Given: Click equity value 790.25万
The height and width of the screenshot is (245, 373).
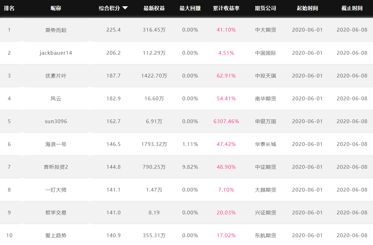Looking at the screenshot, I should point(154,167).
